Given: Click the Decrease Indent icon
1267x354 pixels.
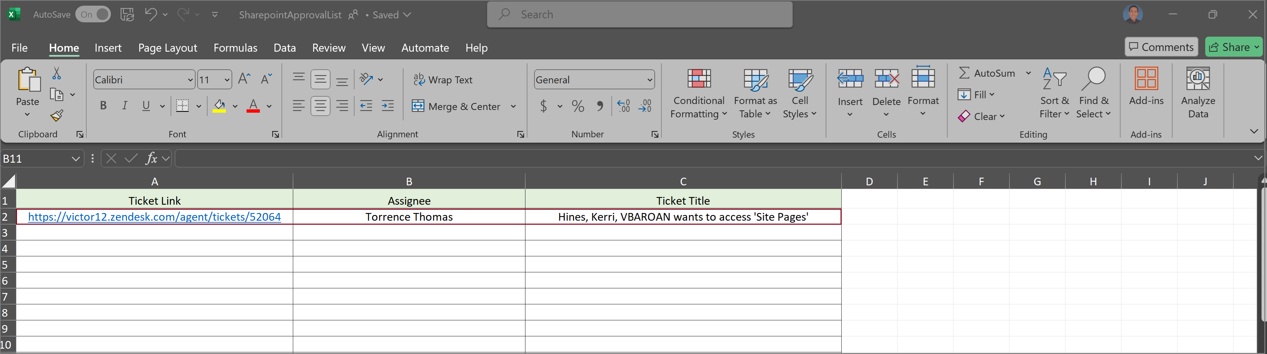Looking at the screenshot, I should tap(366, 106).
